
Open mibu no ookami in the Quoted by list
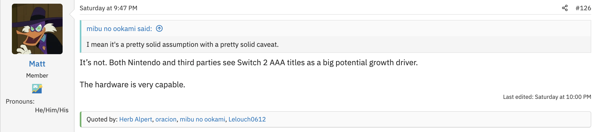[x=203, y=119]
